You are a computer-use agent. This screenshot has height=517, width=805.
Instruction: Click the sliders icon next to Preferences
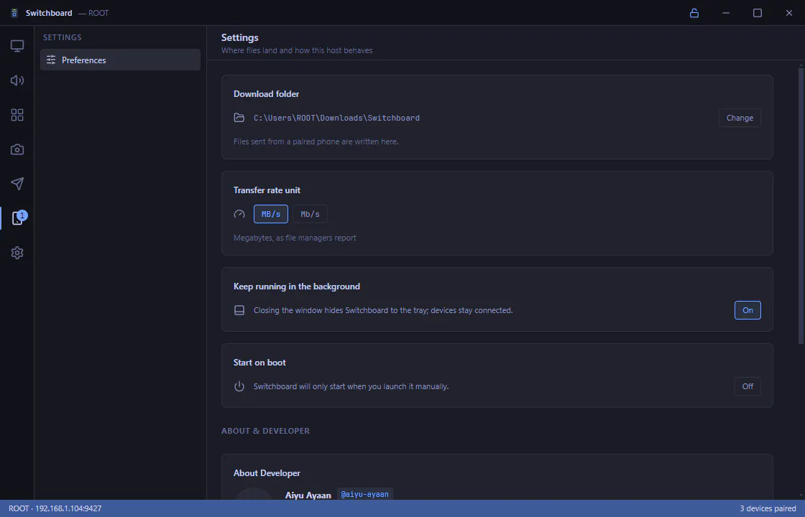[x=51, y=60]
